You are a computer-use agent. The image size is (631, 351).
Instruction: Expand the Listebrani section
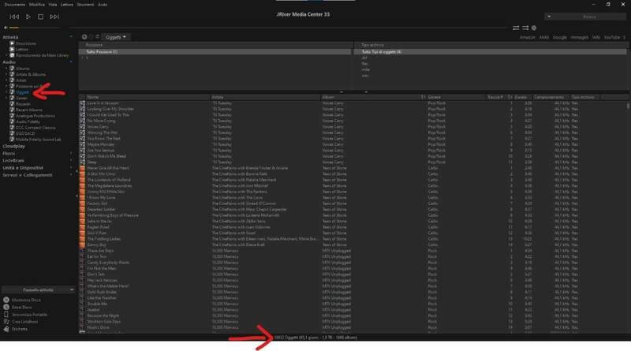[x=13, y=160]
